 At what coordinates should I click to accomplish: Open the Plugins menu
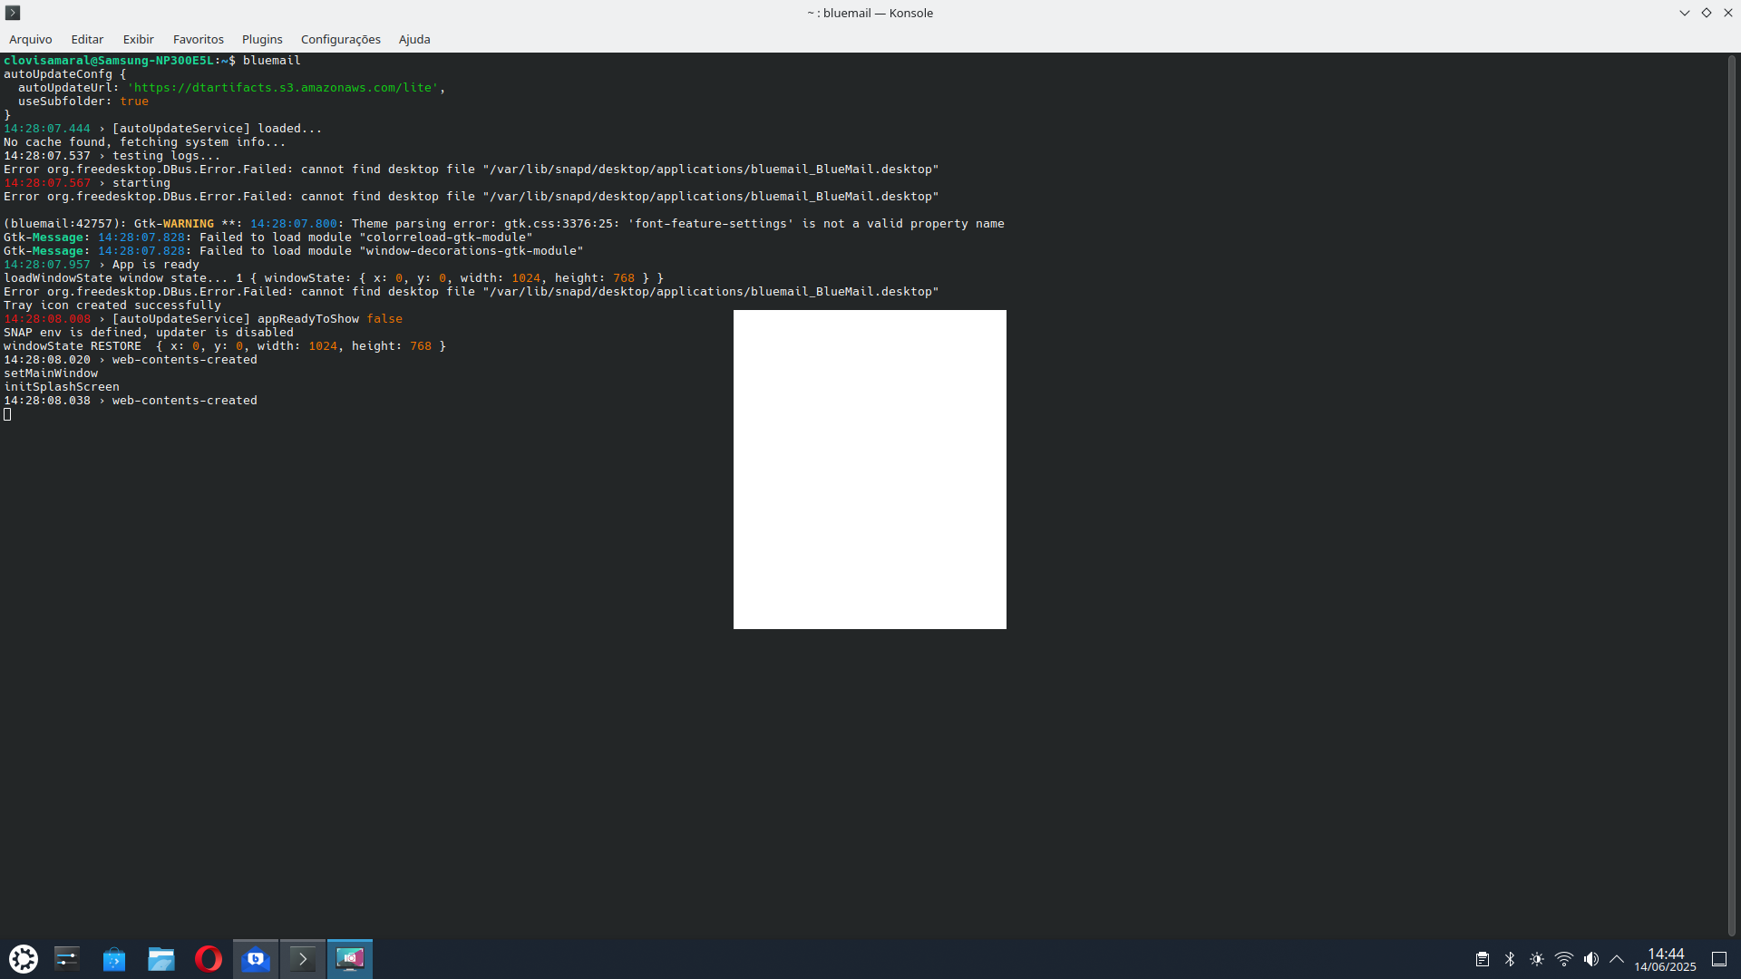pos(262,39)
